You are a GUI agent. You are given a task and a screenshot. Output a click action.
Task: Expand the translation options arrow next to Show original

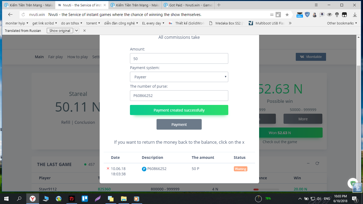coord(77,31)
